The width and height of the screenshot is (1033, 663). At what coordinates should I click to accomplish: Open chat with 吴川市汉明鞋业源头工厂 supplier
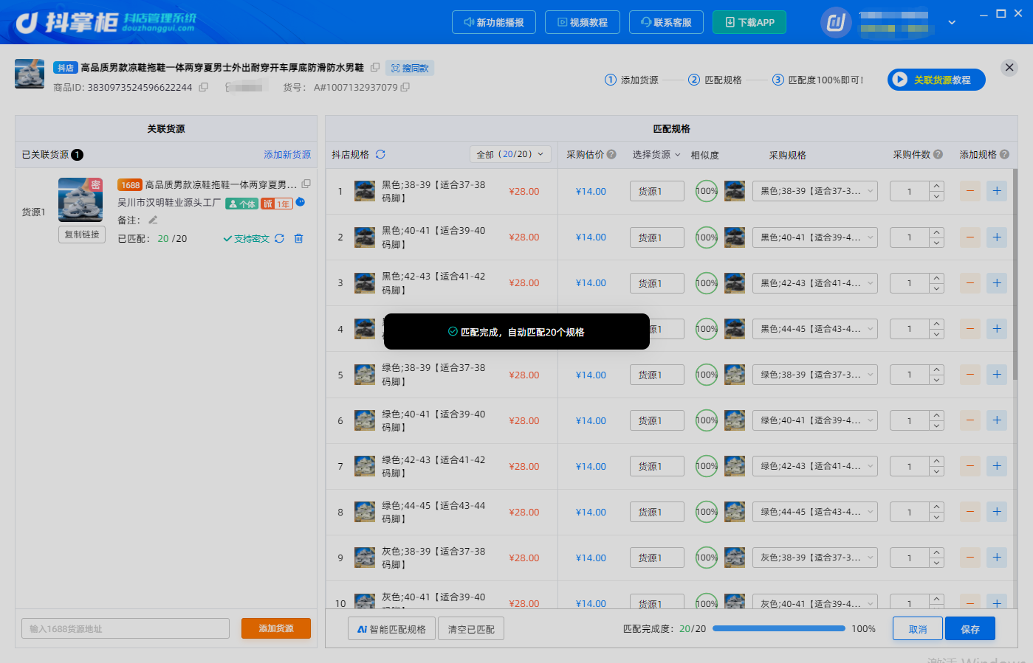[x=301, y=202]
